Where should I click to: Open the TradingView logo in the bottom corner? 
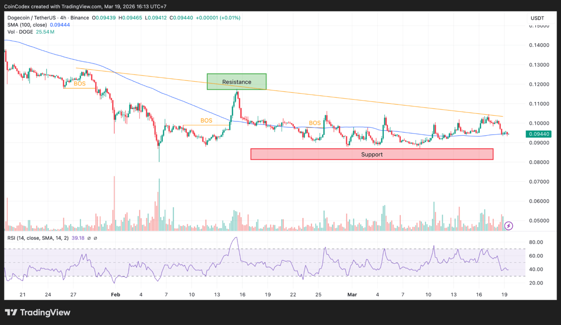coord(38,312)
